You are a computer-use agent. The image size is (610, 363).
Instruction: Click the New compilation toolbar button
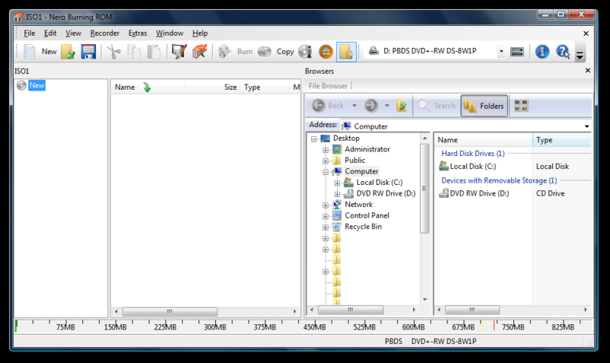click(40, 52)
